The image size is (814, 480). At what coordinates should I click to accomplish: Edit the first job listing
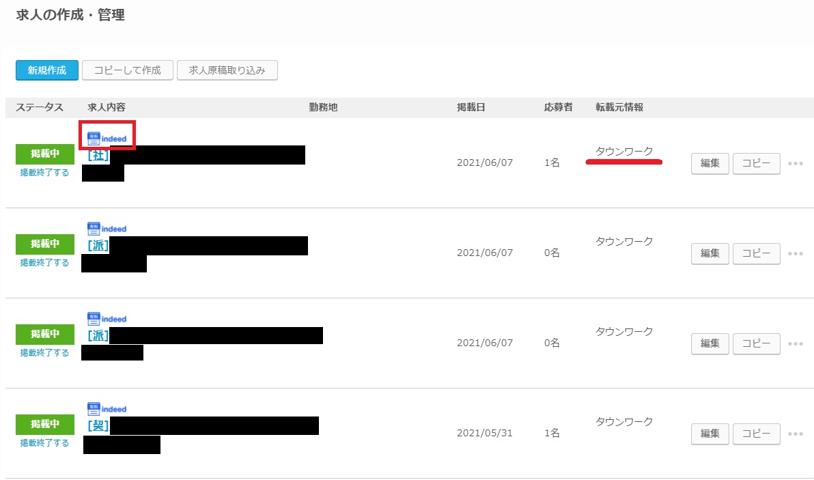pos(710,164)
